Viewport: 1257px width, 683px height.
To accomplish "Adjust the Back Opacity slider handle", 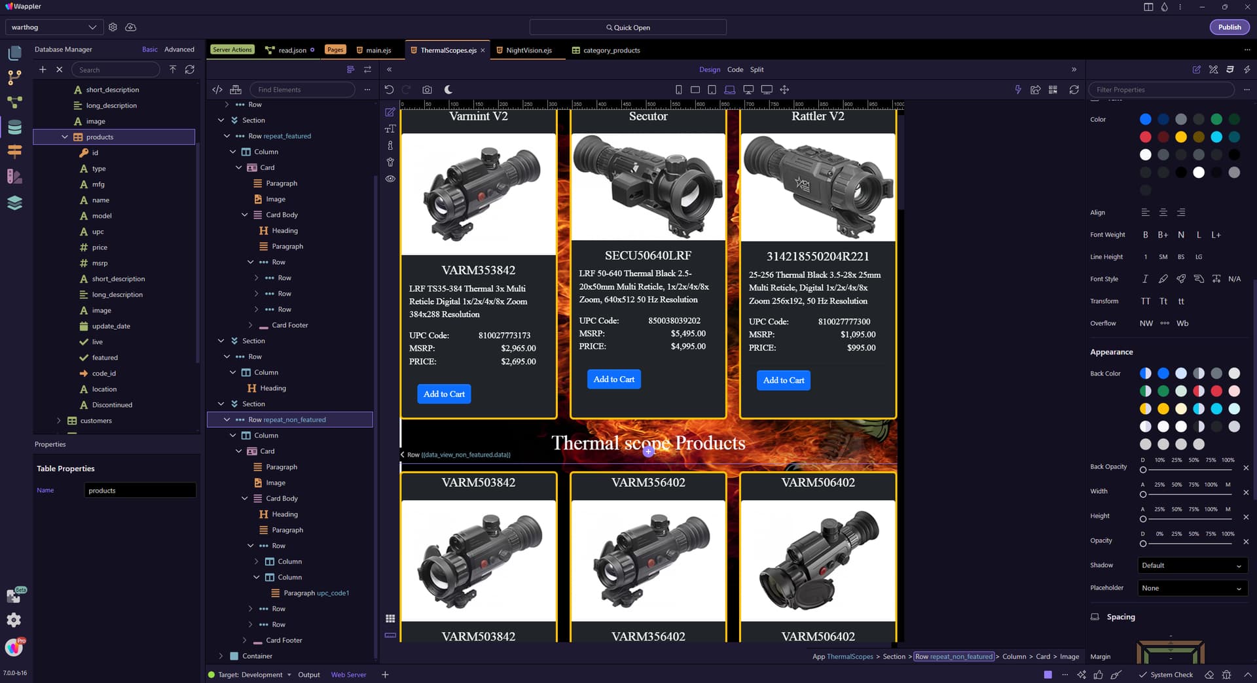I will pos(1143,470).
